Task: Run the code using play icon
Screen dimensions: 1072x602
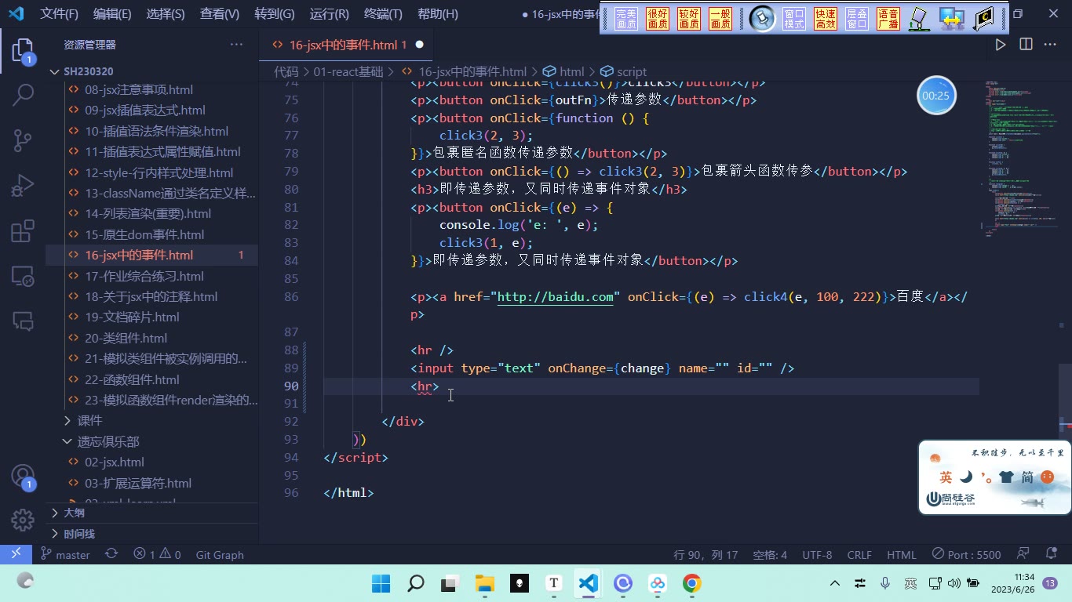Action: tap(1001, 45)
